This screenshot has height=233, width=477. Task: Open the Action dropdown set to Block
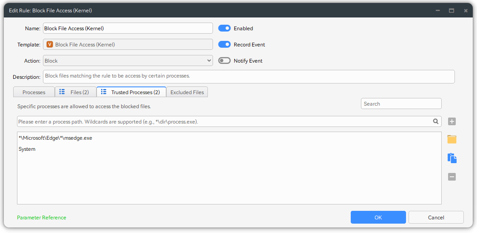pos(128,61)
